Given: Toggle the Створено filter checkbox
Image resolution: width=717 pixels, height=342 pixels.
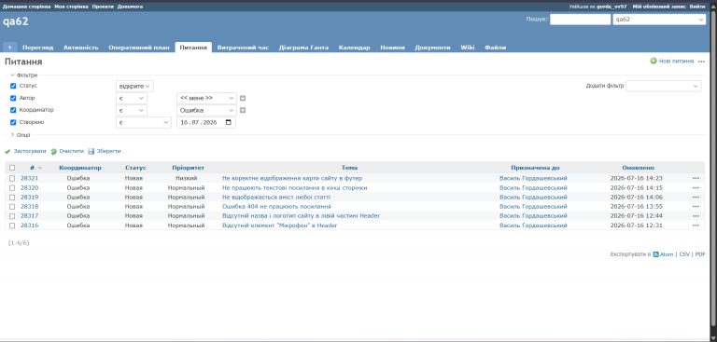Looking at the screenshot, I should (13, 122).
